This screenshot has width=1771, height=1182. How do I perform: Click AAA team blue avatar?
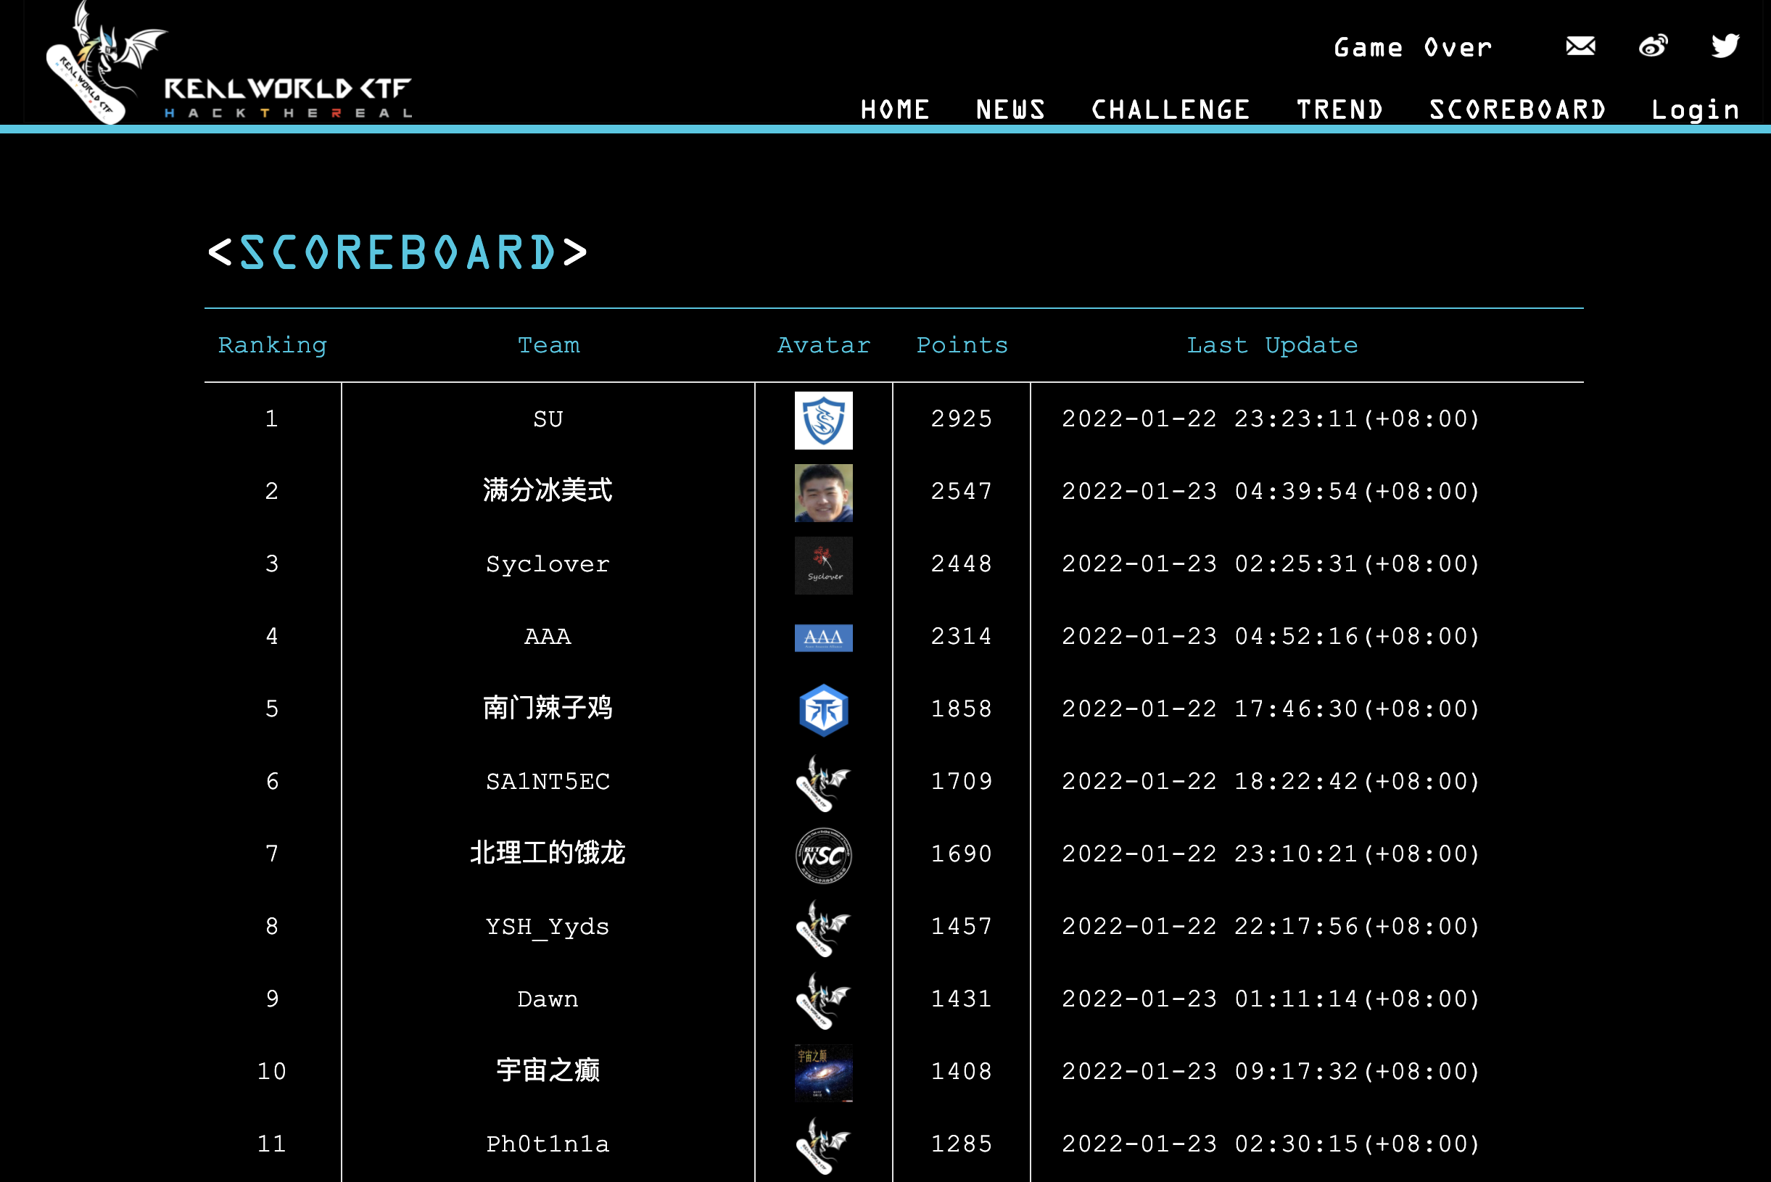(x=823, y=637)
